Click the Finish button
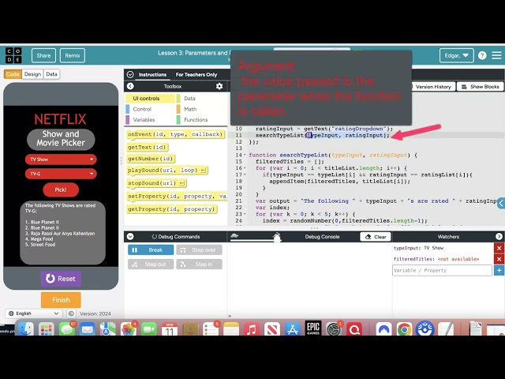505x379 pixels. click(x=61, y=300)
